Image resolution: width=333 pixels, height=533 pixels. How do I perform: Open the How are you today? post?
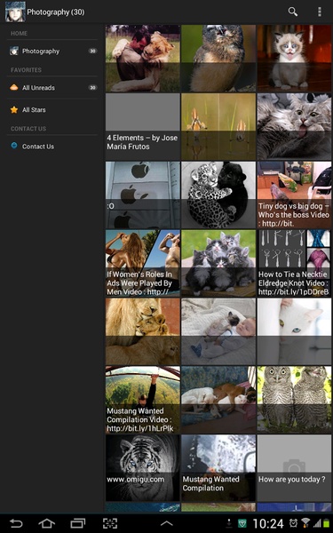tap(294, 468)
